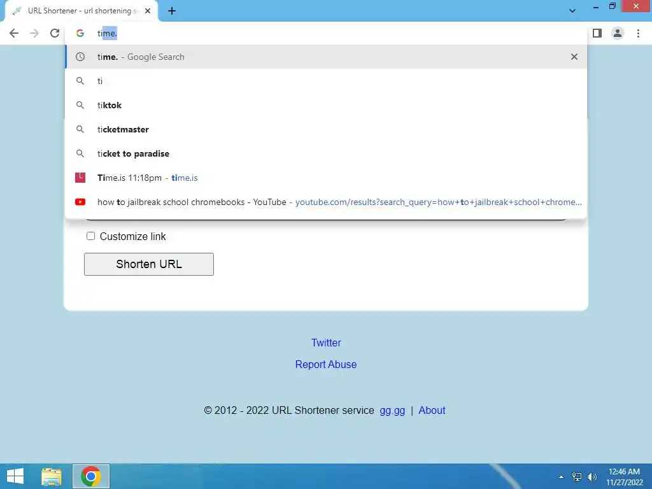Open File Explorer from the taskbar
This screenshot has width=652, height=489.
(52, 476)
